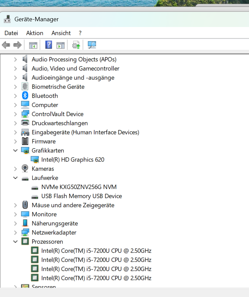Toggle the console tree pane toolbar icon
249x297 pixels.
pos(33,45)
